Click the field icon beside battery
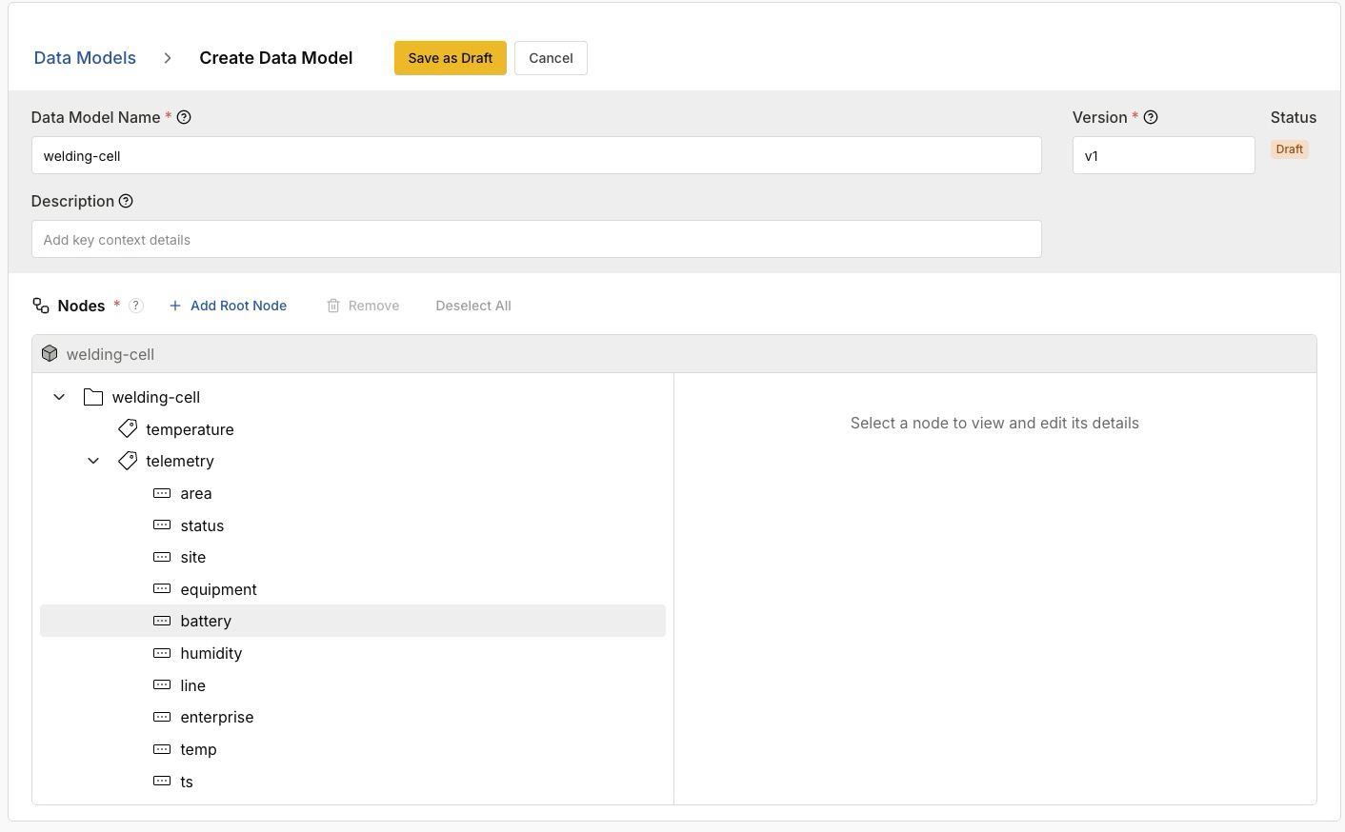 (x=162, y=621)
